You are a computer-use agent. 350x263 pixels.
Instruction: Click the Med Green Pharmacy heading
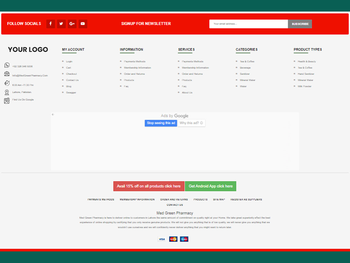click(x=175, y=213)
